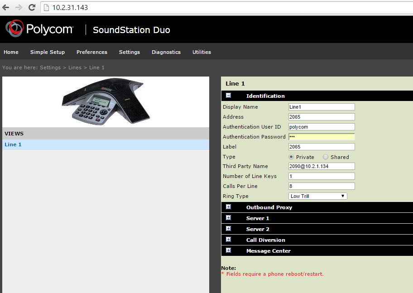413x293 pixels.
Task: Expand the Message Center section
Action: (x=228, y=250)
